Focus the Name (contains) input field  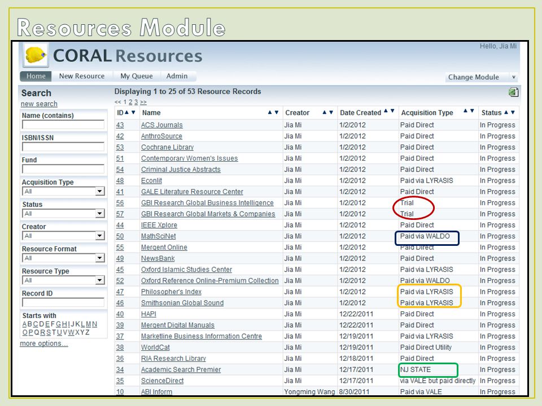click(63, 125)
